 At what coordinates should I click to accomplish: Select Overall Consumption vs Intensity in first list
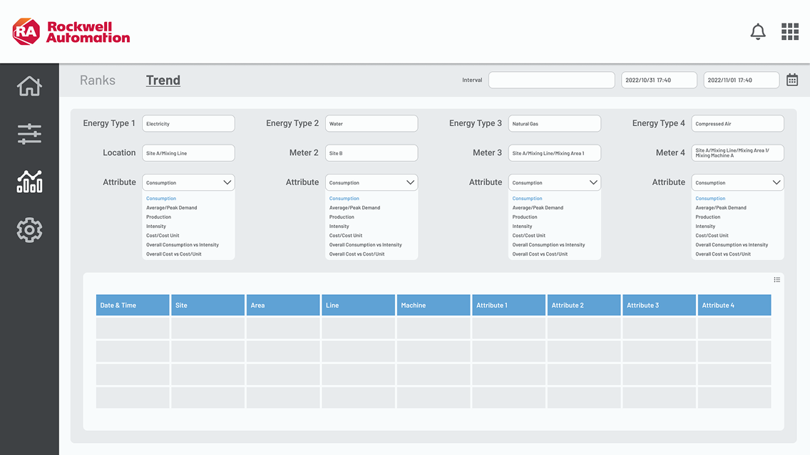tap(183, 244)
